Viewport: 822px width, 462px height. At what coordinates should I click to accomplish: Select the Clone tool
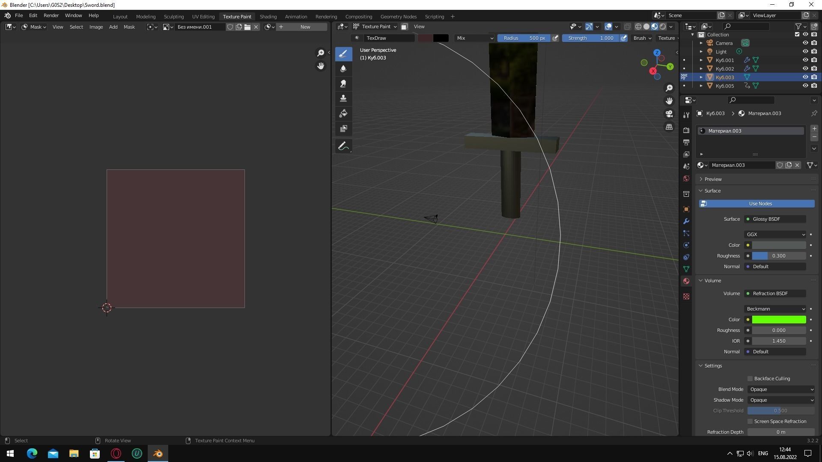pos(343,98)
